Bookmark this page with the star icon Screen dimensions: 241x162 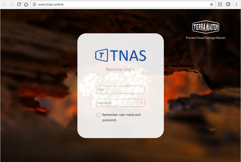(212, 4)
